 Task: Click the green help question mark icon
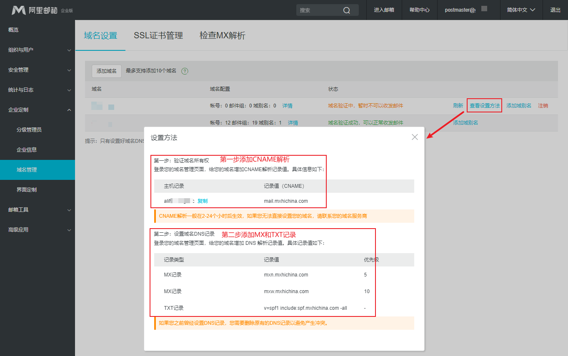point(185,71)
